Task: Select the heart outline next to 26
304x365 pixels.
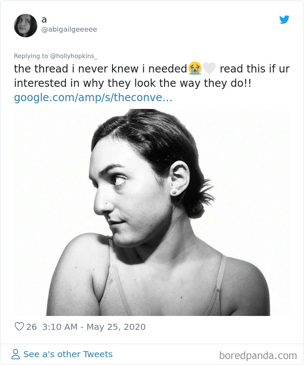Action: [19, 327]
